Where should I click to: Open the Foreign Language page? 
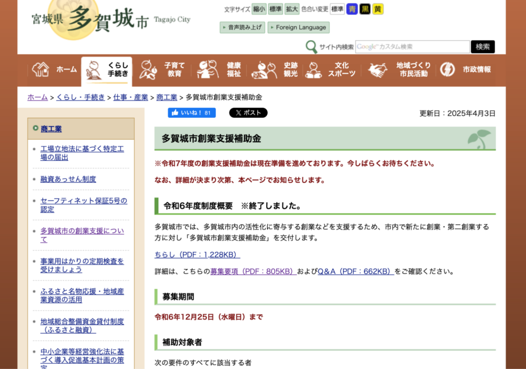[299, 27]
